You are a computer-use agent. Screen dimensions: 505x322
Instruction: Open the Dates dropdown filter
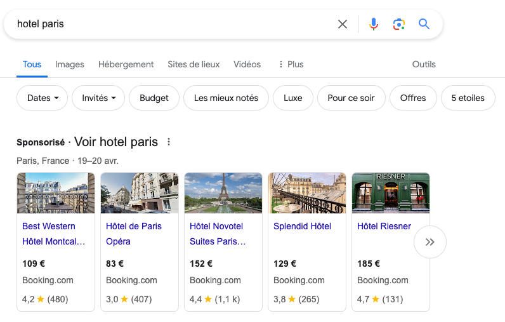43,98
